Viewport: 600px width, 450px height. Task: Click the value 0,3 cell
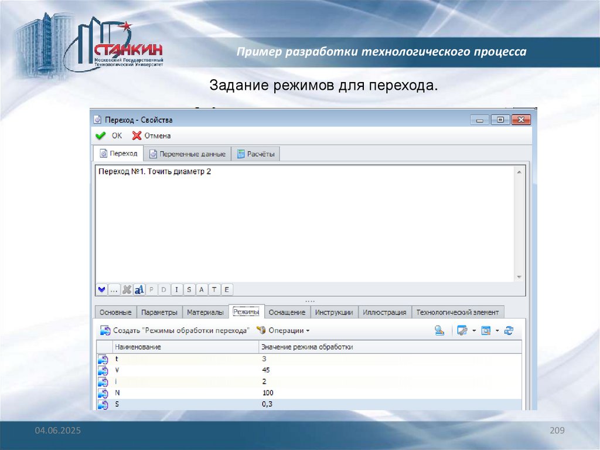390,404
